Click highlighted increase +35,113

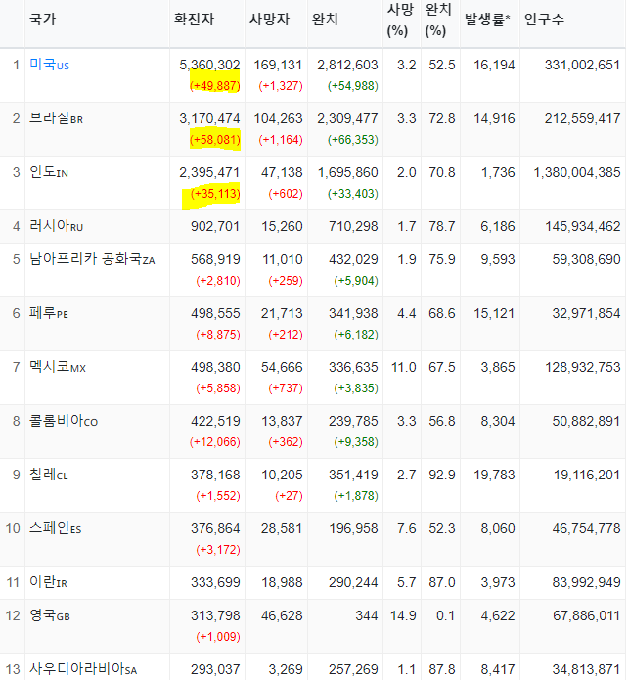[214, 194]
